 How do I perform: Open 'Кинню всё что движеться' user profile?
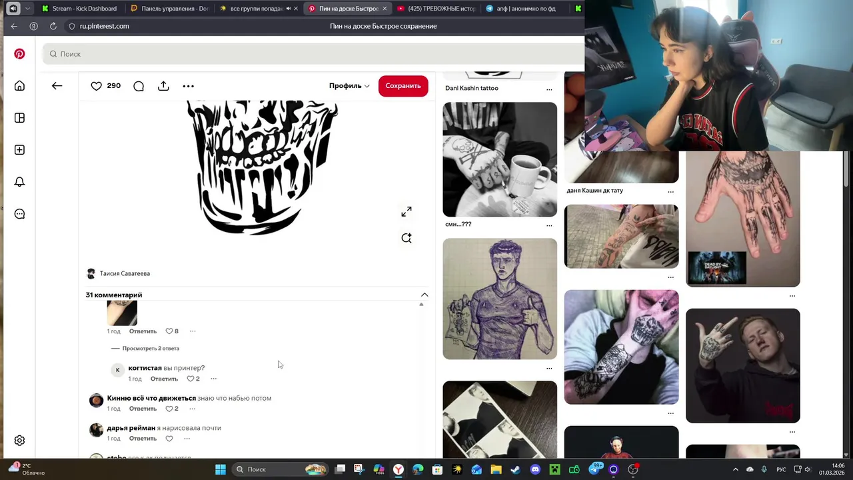point(151,399)
